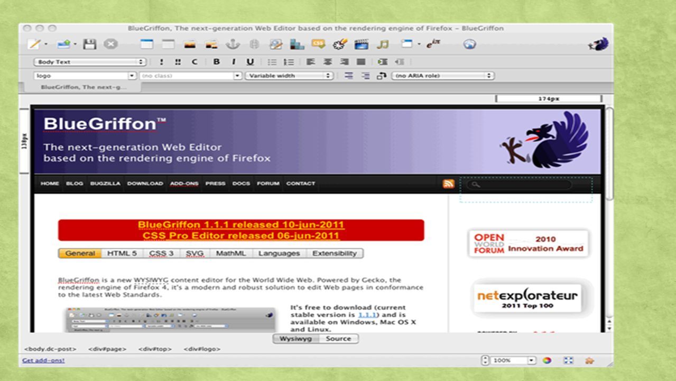Click the 1.1.1 version link
Image resolution: width=676 pixels, height=381 pixels.
367,315
